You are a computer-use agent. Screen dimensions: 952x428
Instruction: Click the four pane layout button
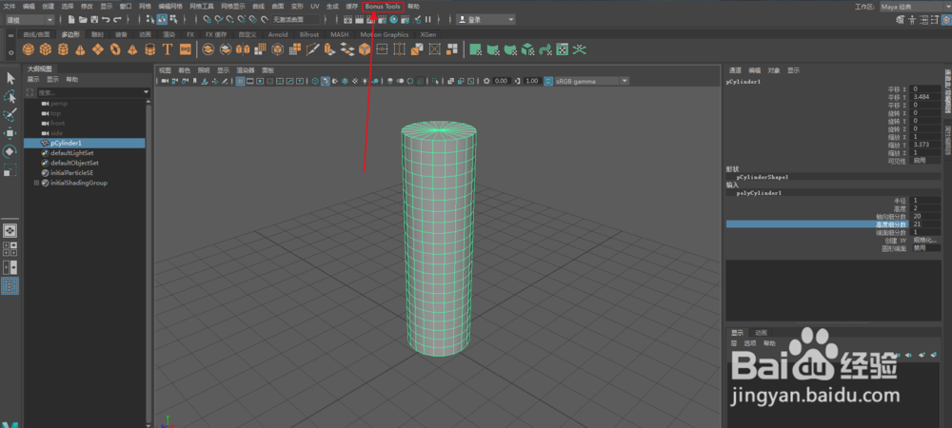coord(10,248)
